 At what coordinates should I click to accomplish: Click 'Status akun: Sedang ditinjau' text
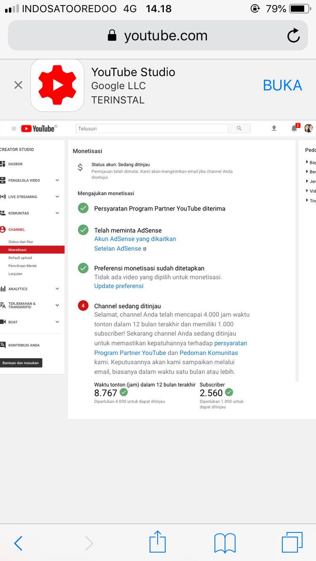[121, 165]
